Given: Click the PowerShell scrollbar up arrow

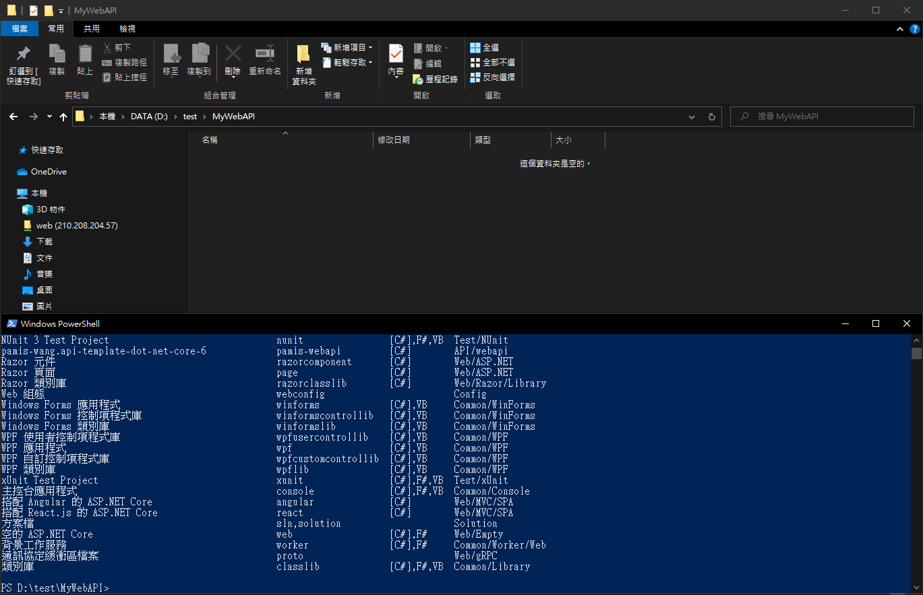Looking at the screenshot, I should click(x=916, y=340).
